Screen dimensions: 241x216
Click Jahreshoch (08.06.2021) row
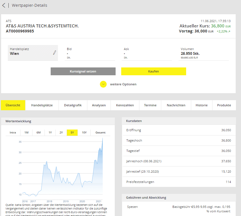tap(179, 161)
